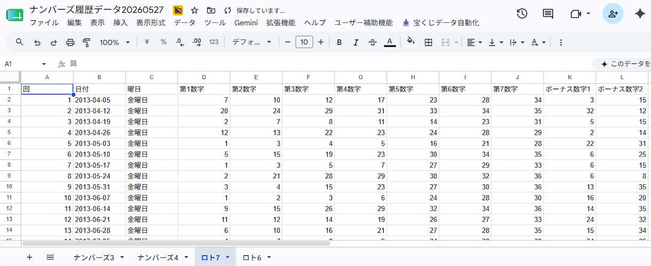This screenshot has width=651, height=266.
Task: Select column header D
Action: point(204,77)
